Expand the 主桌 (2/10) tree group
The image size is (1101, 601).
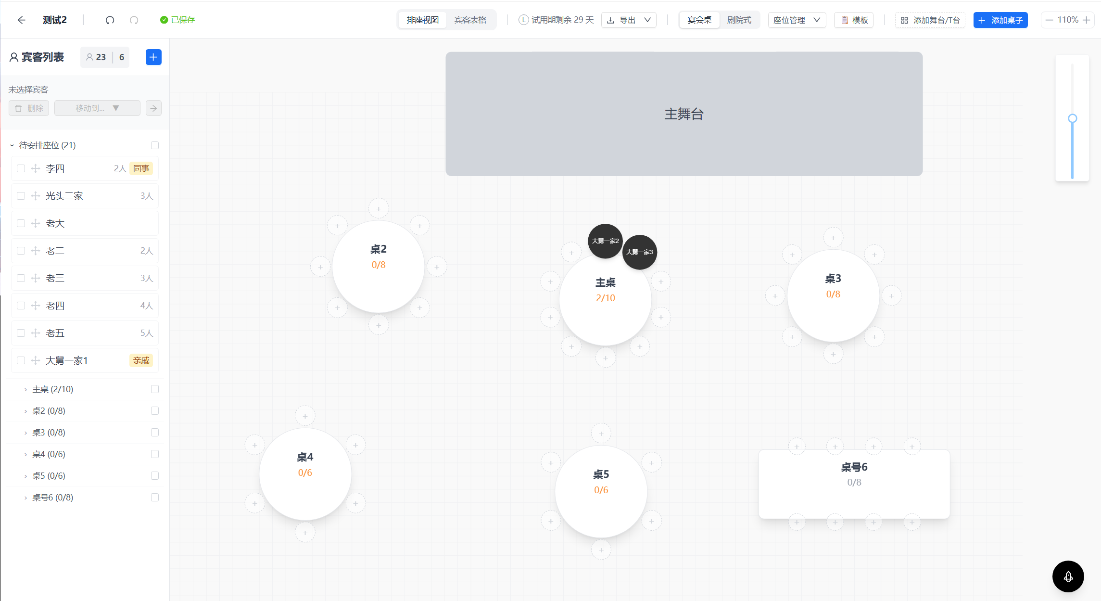click(25, 390)
